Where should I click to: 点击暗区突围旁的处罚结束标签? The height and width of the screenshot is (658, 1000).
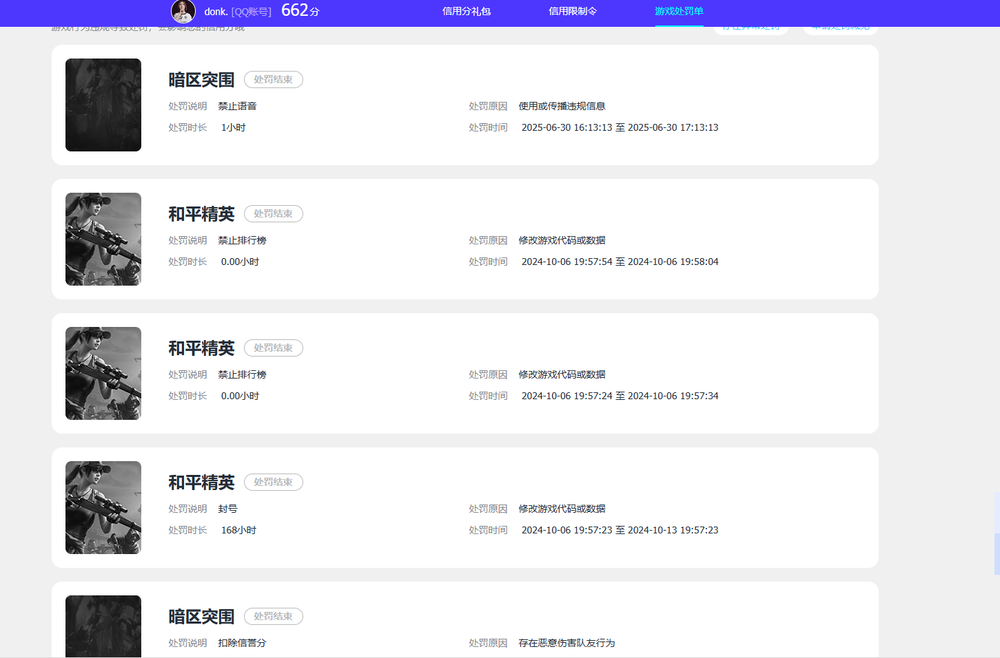pyautogui.click(x=273, y=79)
